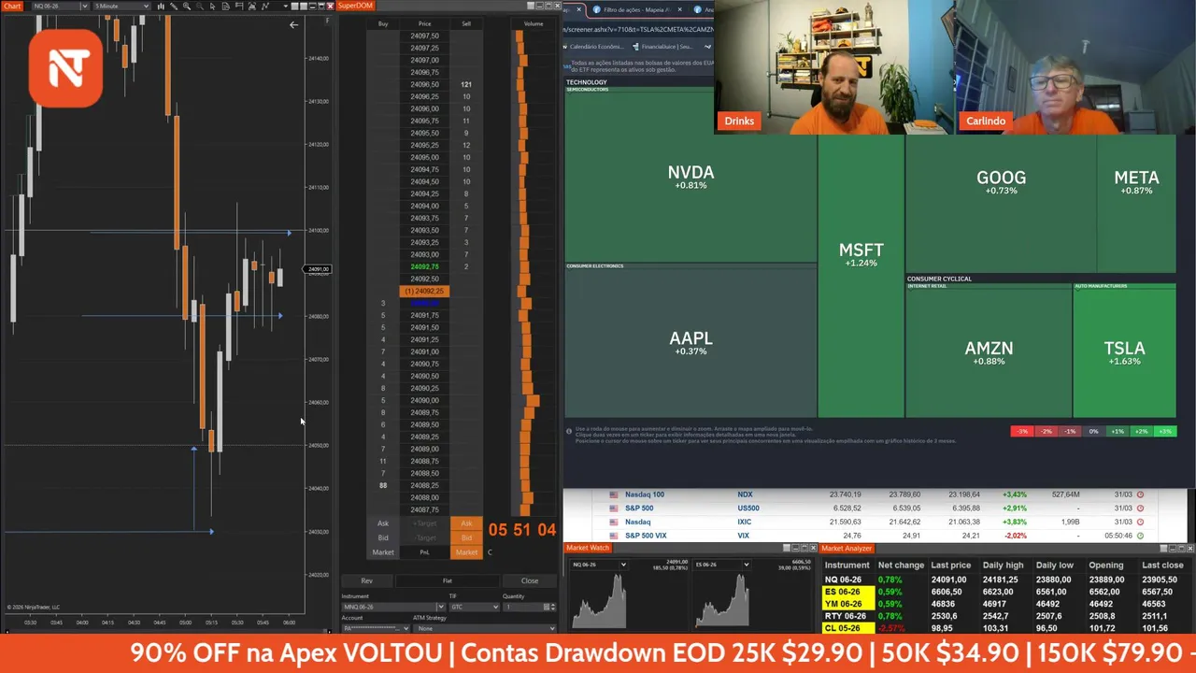
Task: Open the Data Box icon in chart toolbar
Action: (x=226, y=7)
